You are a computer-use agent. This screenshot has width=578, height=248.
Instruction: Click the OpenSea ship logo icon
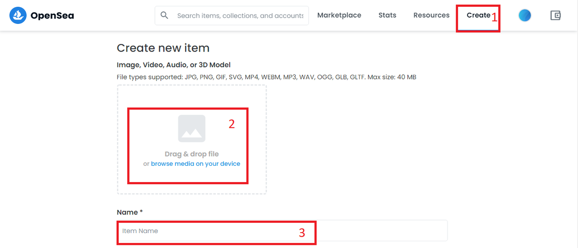[18, 15]
